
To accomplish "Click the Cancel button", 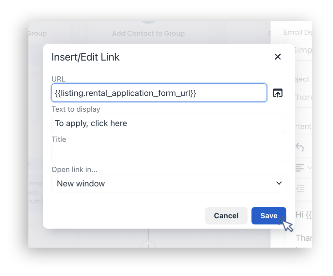I will click(226, 216).
